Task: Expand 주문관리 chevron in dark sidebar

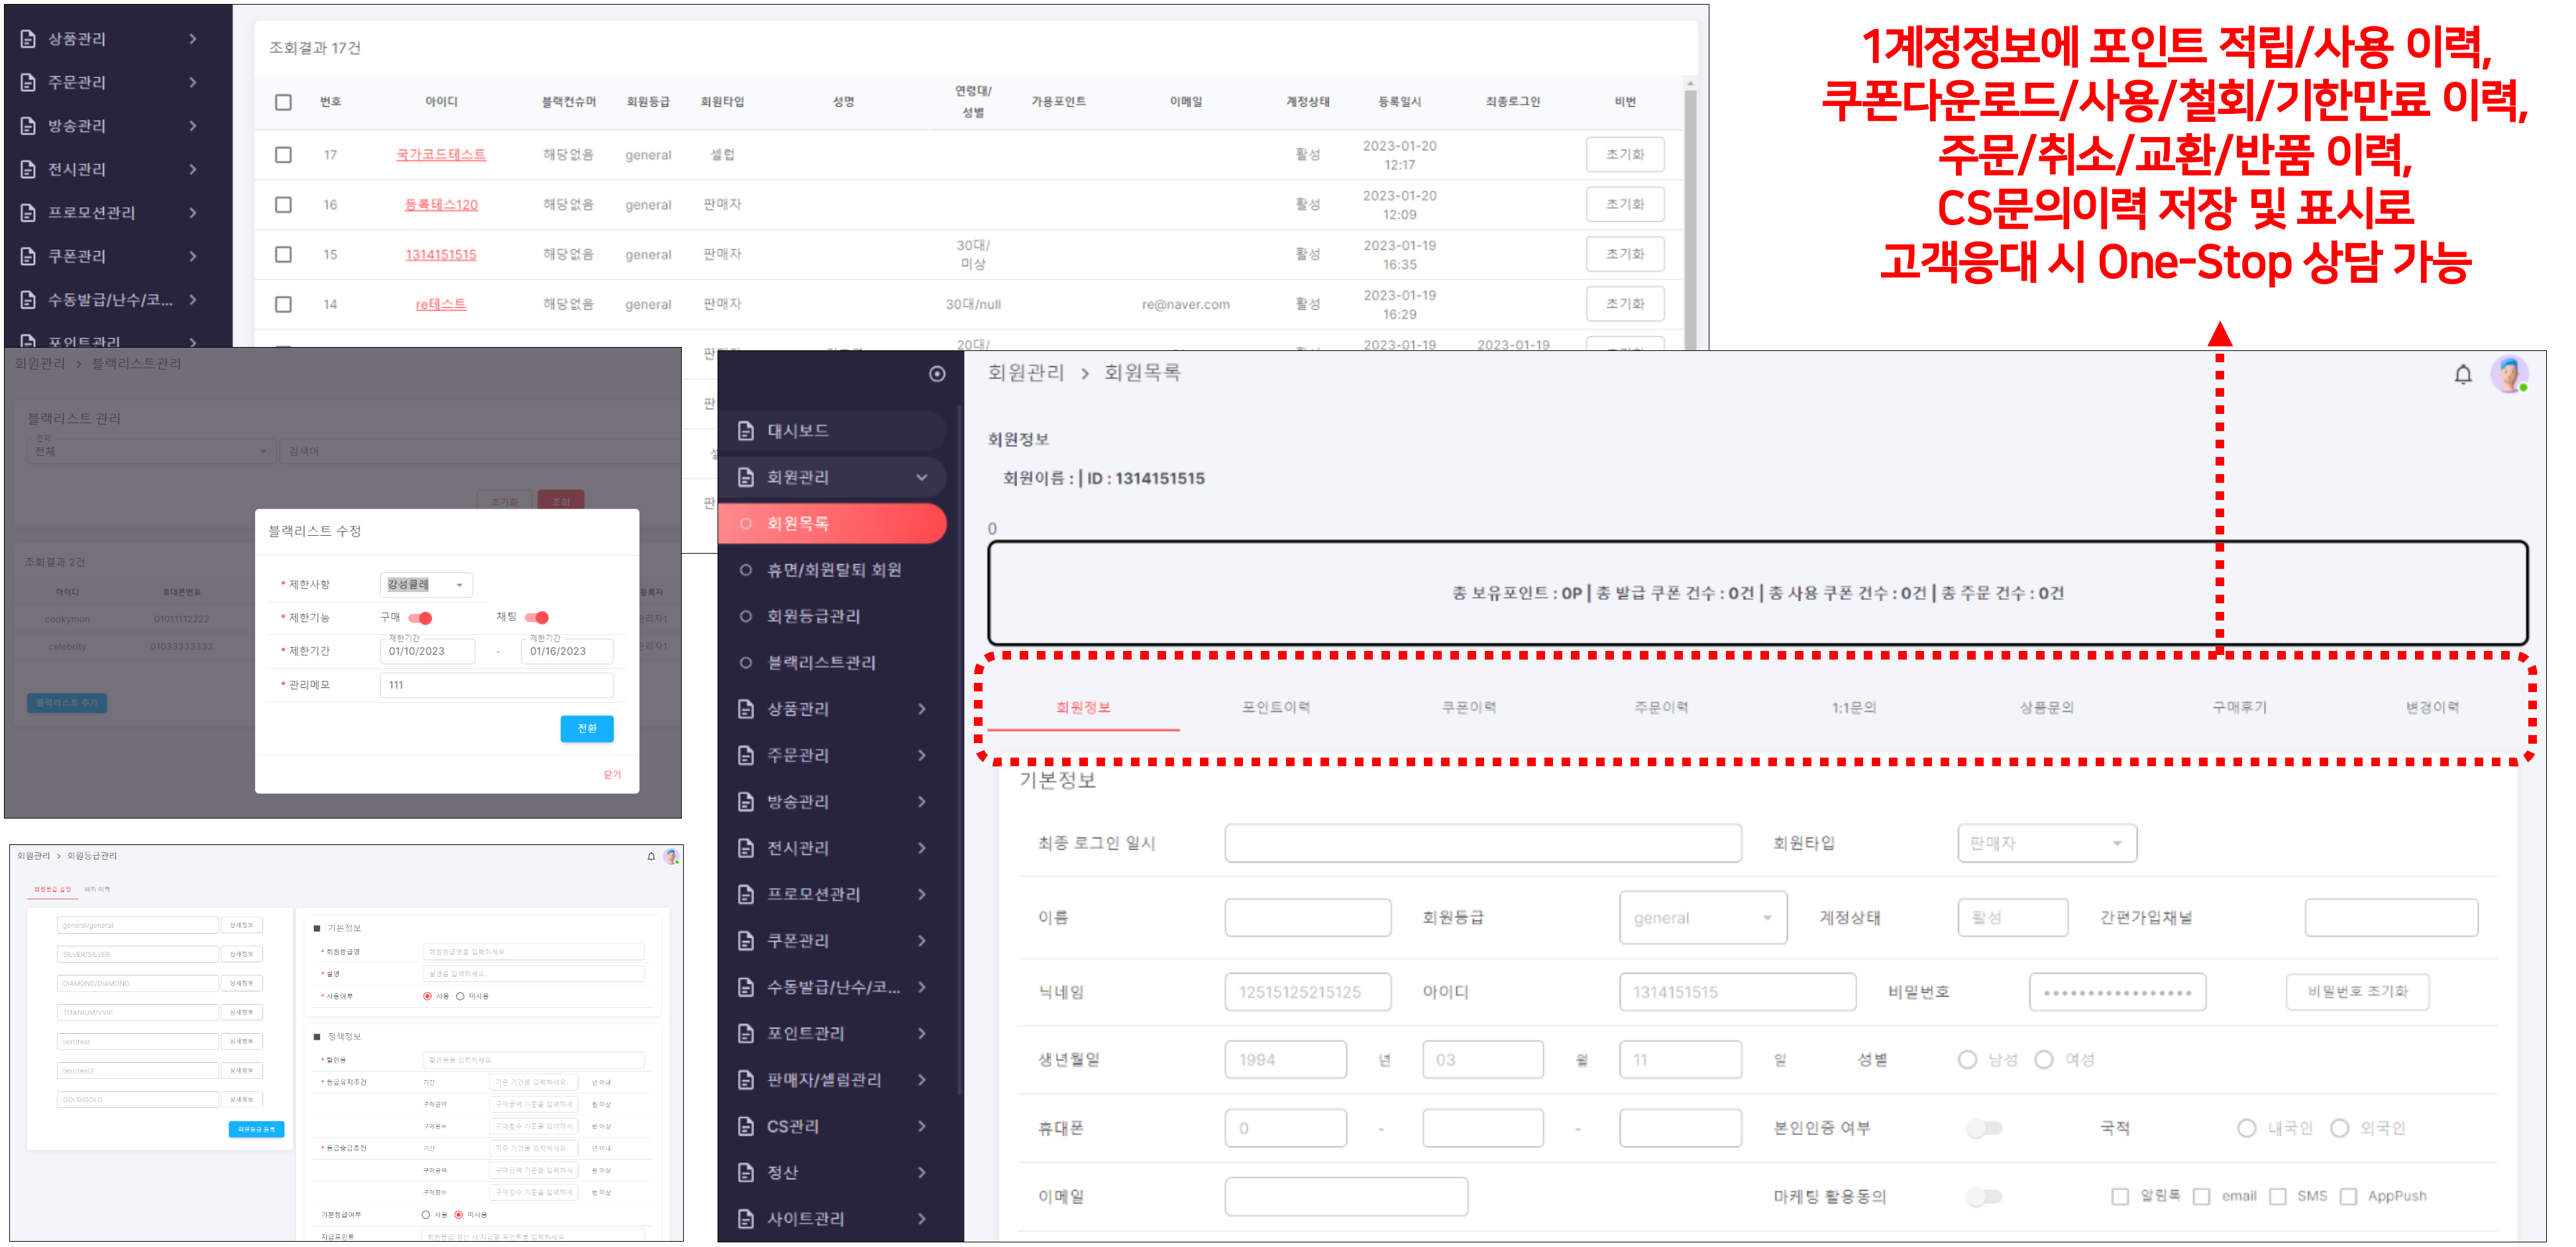Action: pyautogui.click(x=922, y=754)
